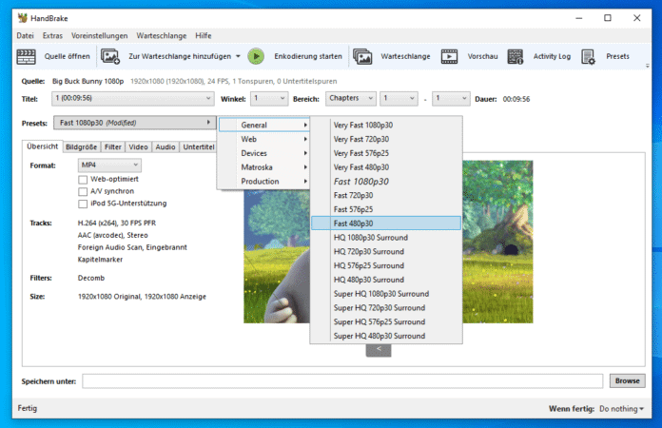
Task: Open the Winkel dropdown
Action: [x=269, y=98]
